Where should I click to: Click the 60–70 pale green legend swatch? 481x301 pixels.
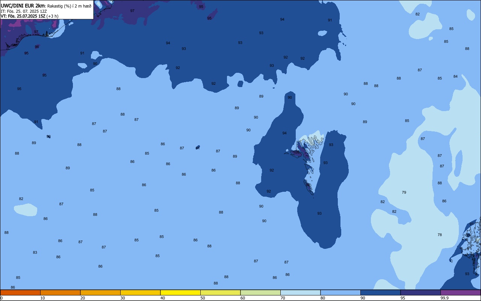tap(260, 292)
